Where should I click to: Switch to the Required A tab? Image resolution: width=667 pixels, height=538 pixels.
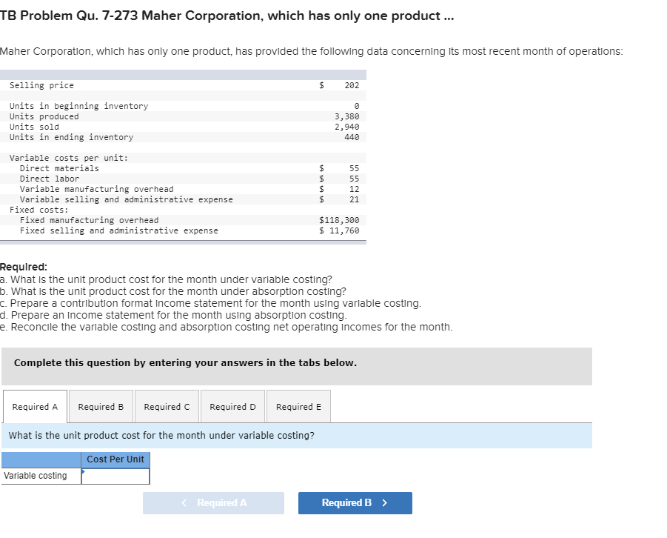[34, 405]
